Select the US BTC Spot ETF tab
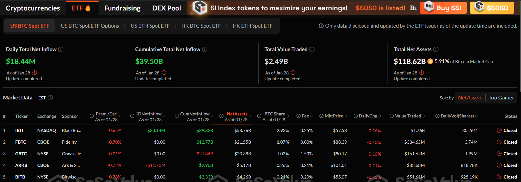521x182 pixels. 30,26
